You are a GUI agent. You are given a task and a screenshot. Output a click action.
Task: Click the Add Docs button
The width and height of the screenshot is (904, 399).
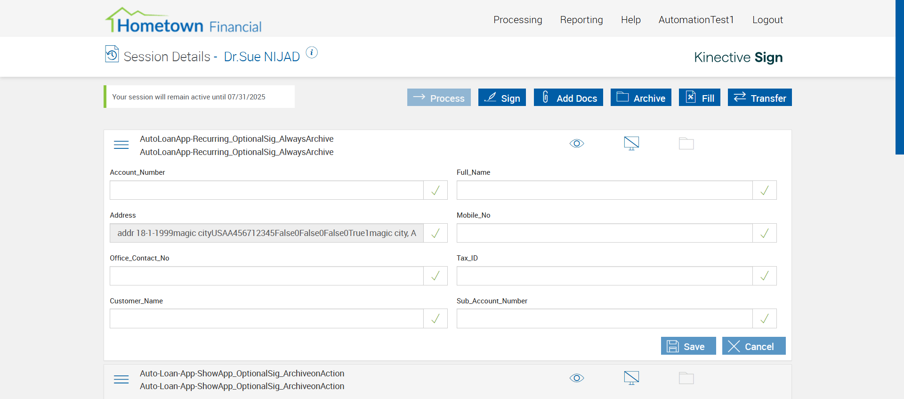[x=568, y=98]
